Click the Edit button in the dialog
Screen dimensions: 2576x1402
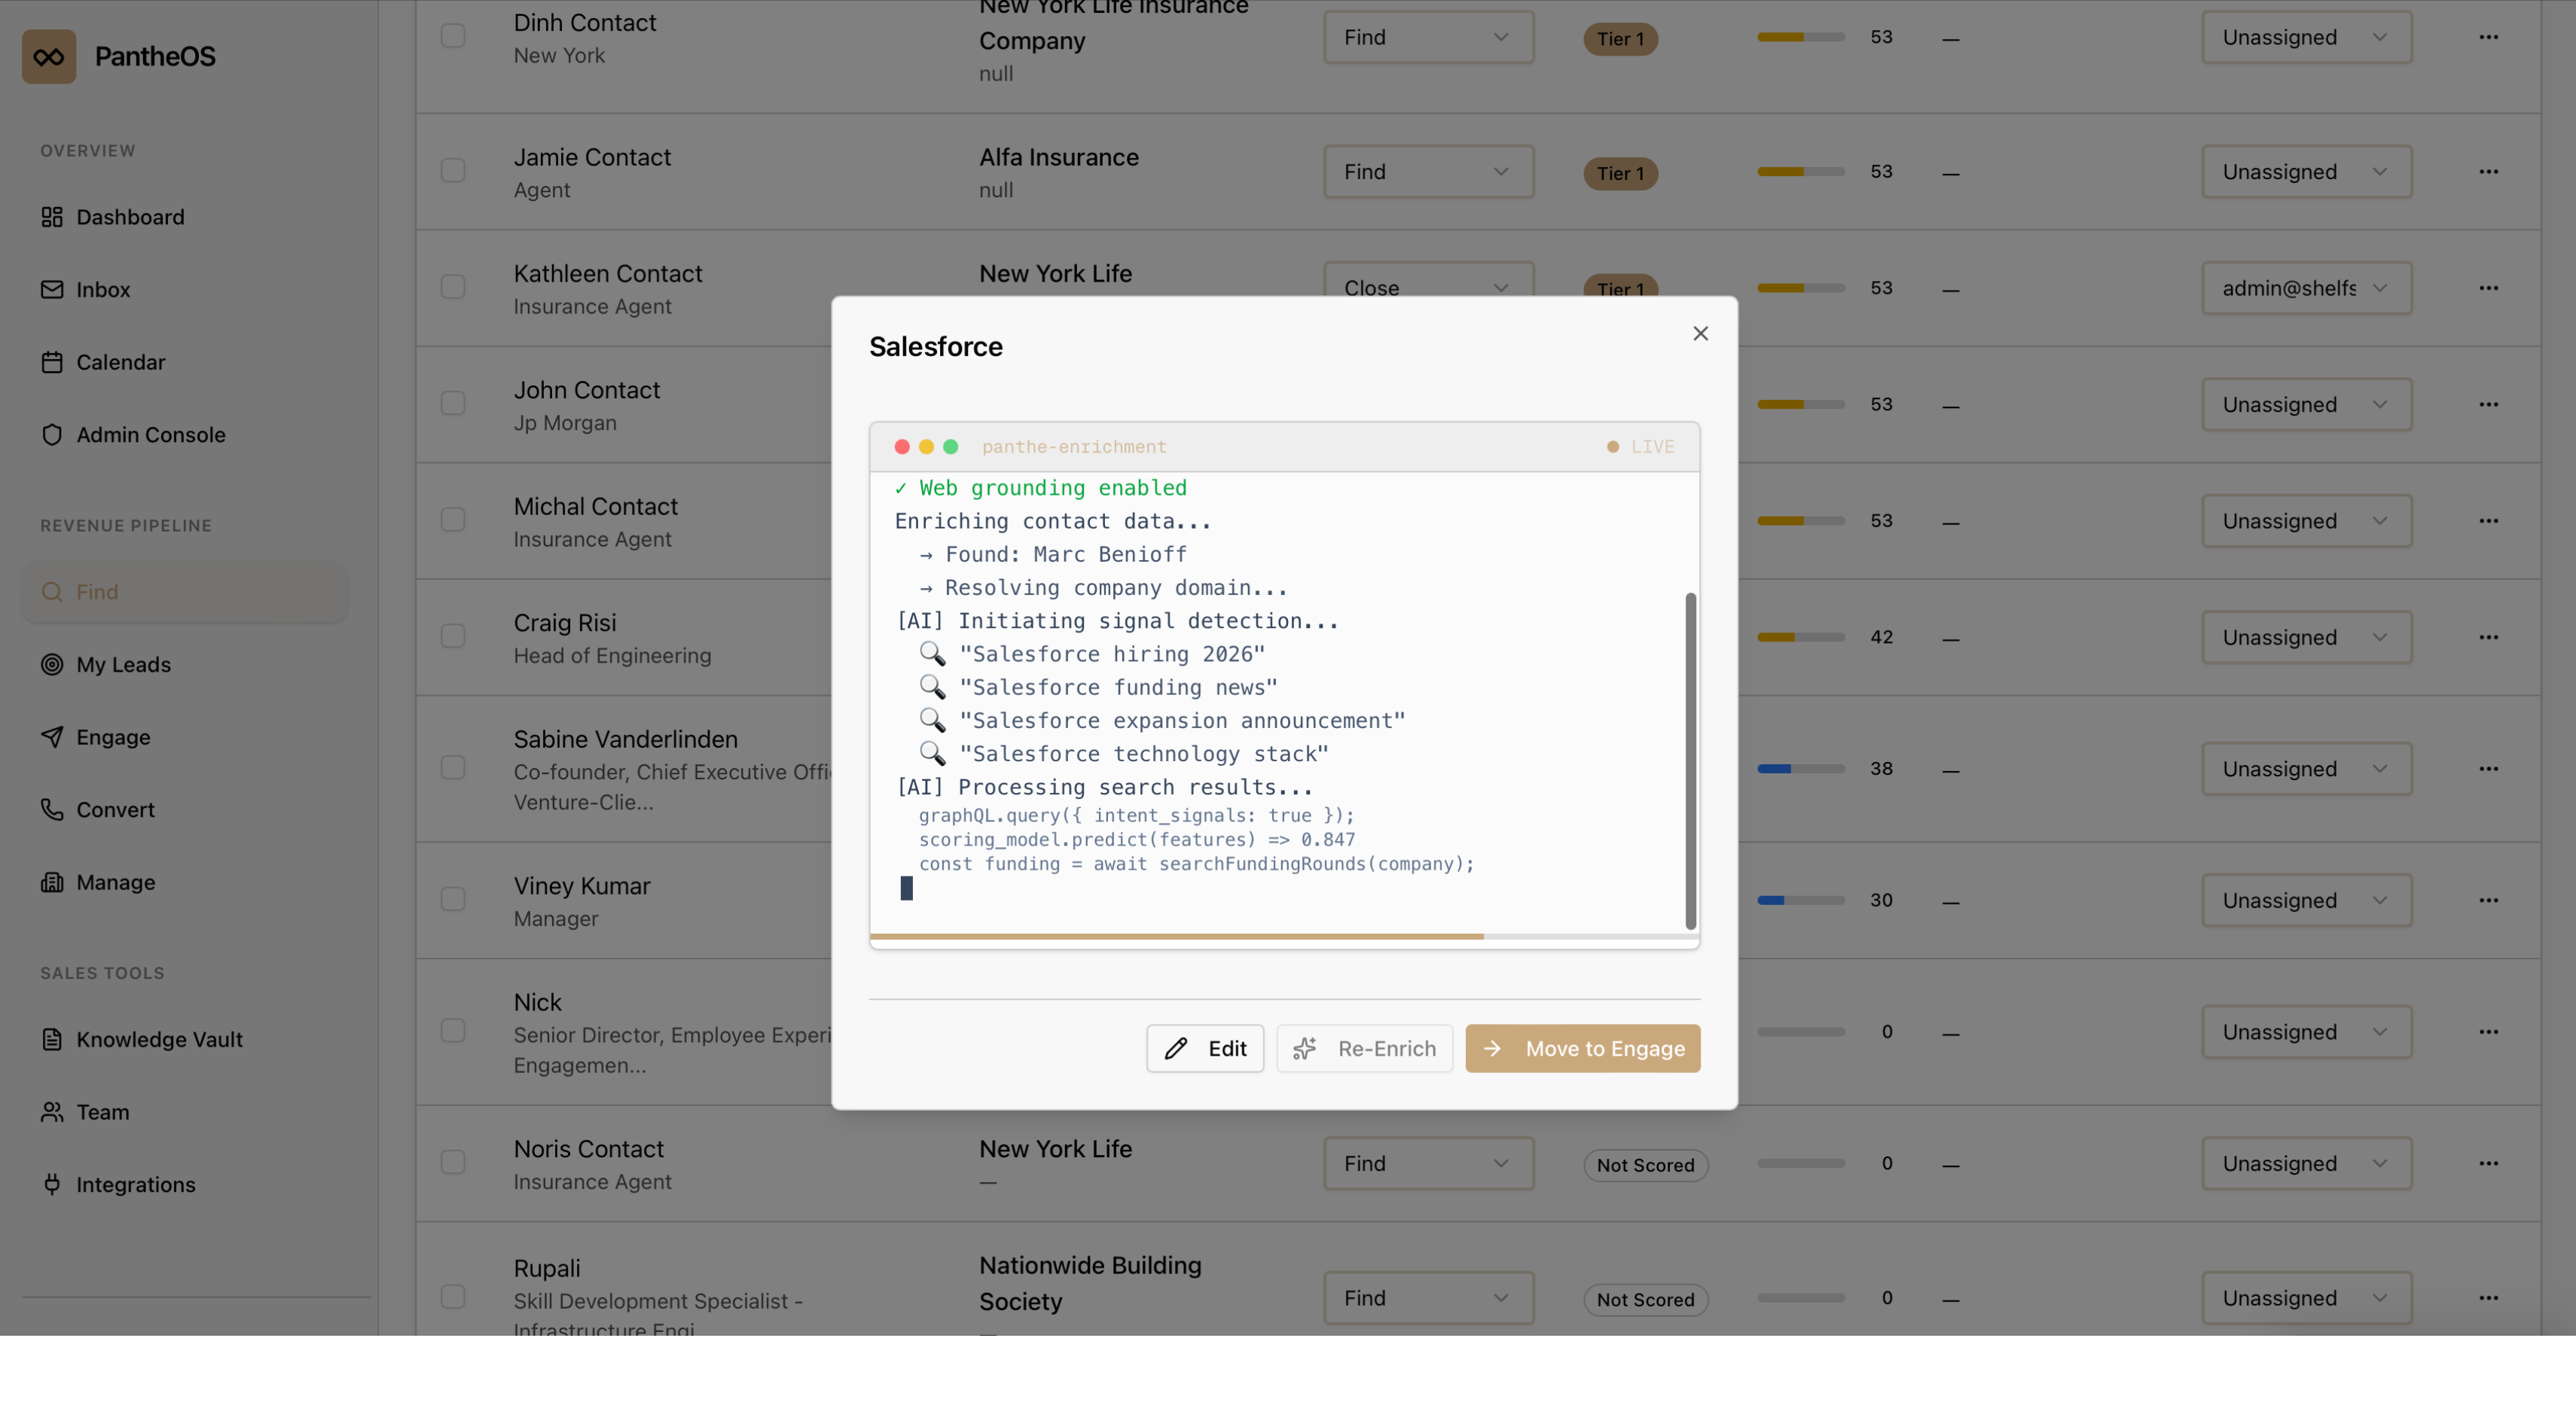1205,1048
